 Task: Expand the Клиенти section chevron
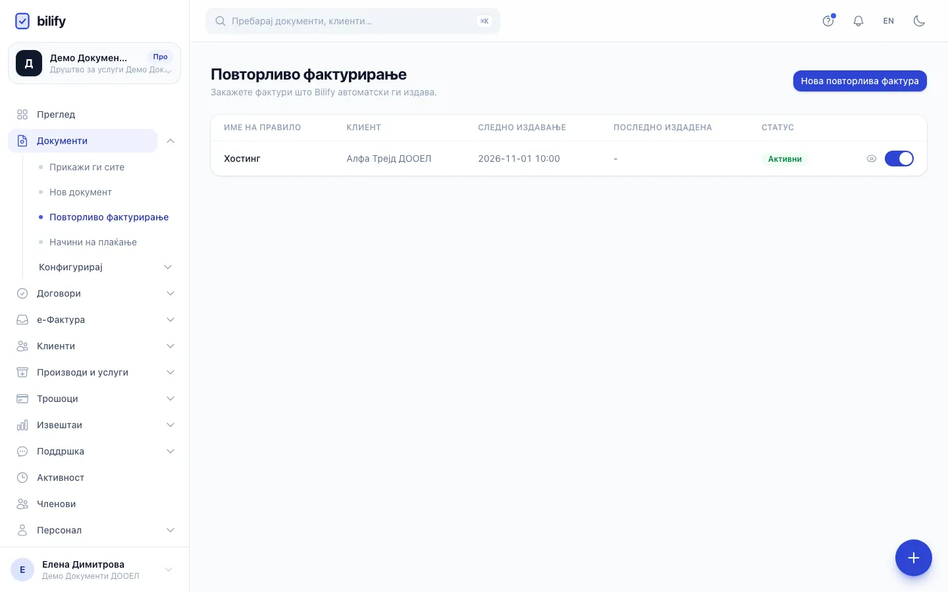tap(171, 346)
